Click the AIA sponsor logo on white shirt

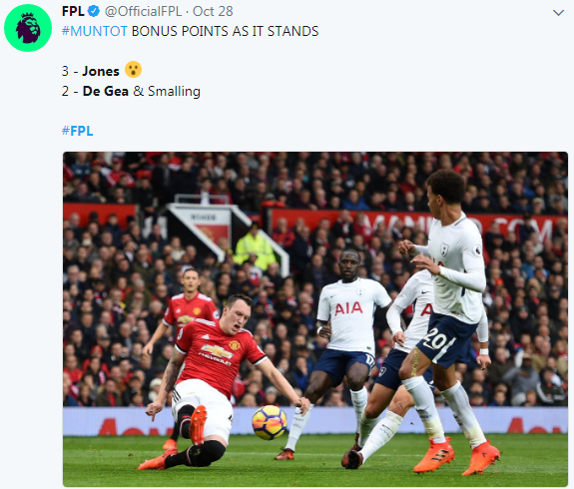(x=348, y=308)
